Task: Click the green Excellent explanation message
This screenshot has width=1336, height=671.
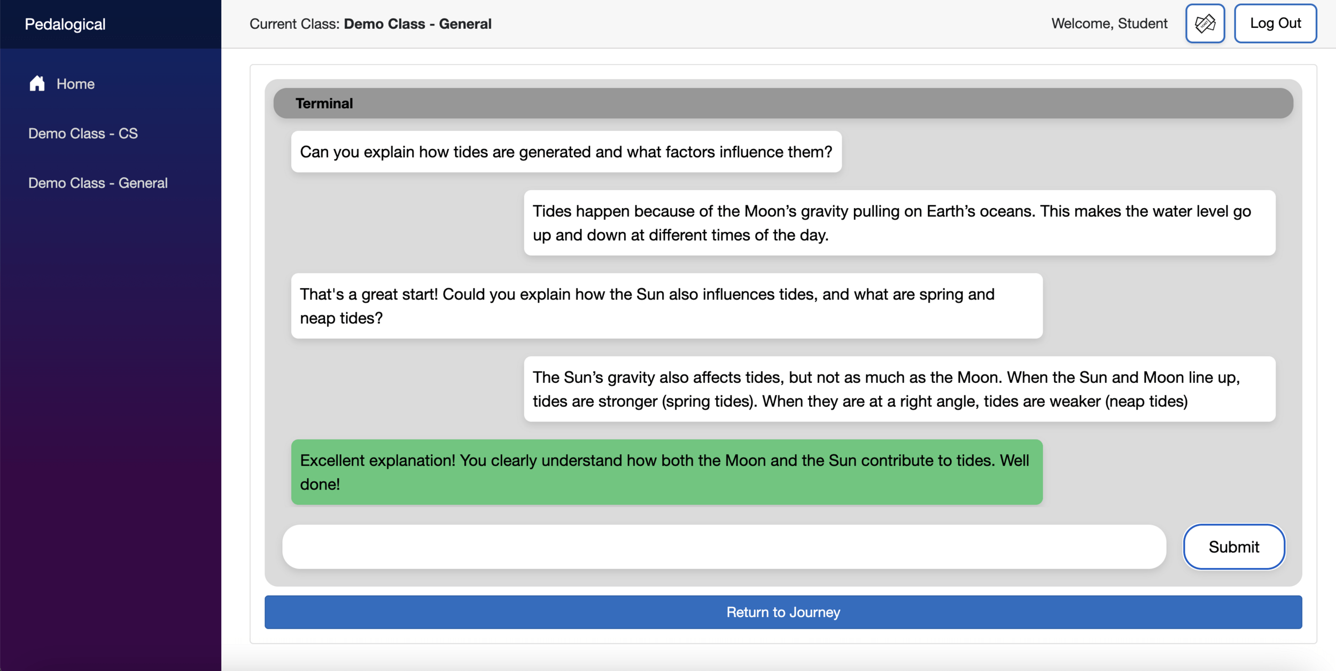Action: (666, 472)
